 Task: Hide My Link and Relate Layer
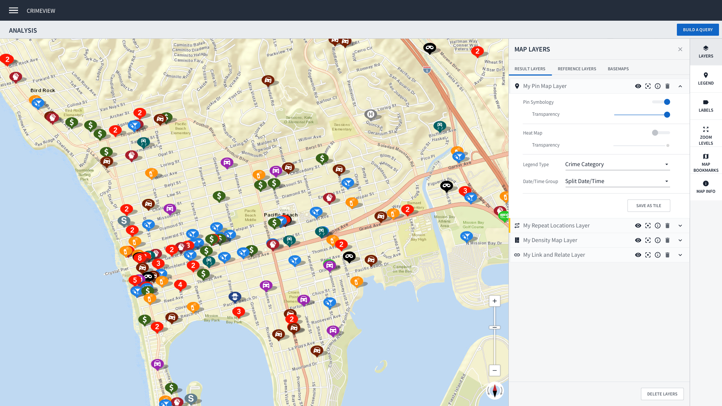pyautogui.click(x=638, y=255)
